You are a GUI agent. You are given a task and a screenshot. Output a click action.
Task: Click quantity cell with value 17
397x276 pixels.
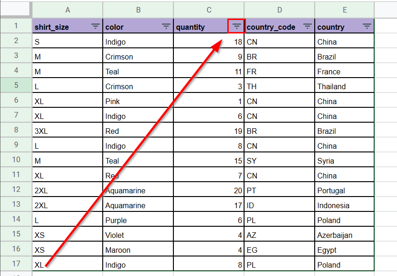coord(209,204)
